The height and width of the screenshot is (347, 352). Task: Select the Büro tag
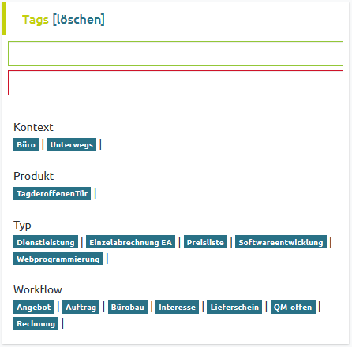point(26,144)
